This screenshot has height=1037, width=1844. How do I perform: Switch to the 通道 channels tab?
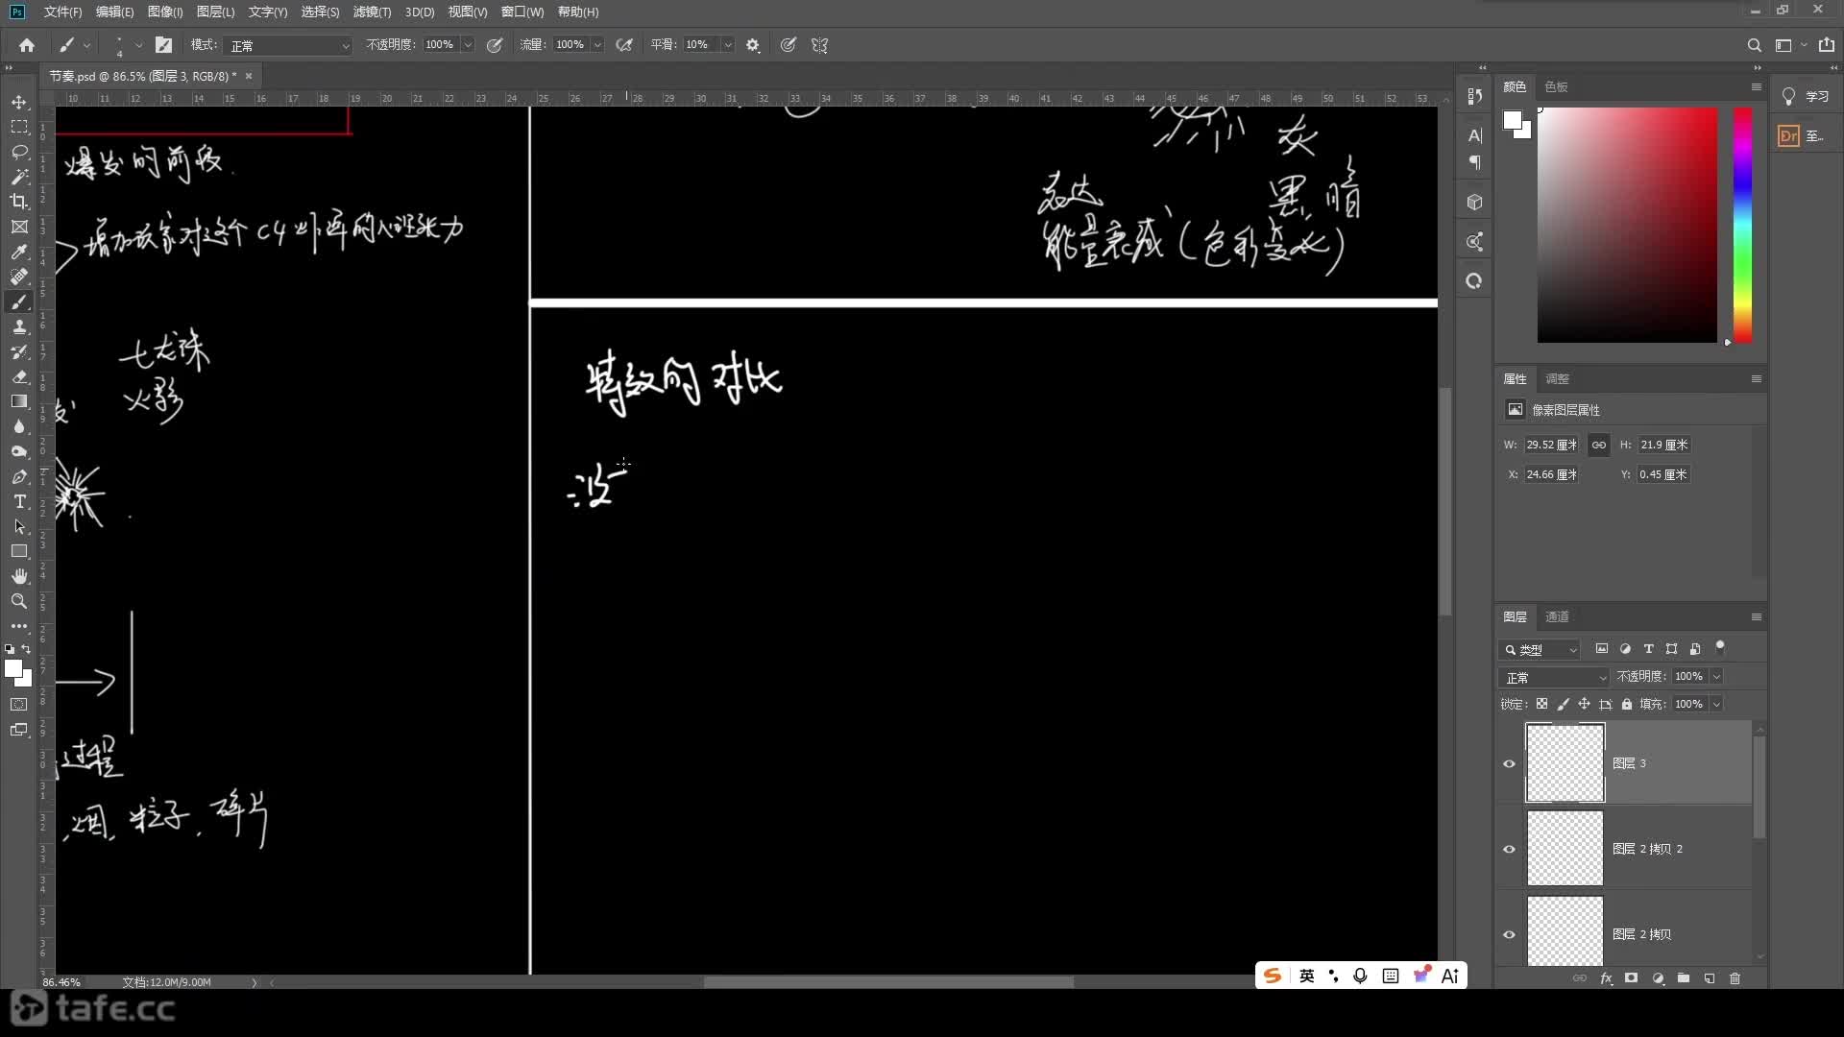tap(1557, 616)
